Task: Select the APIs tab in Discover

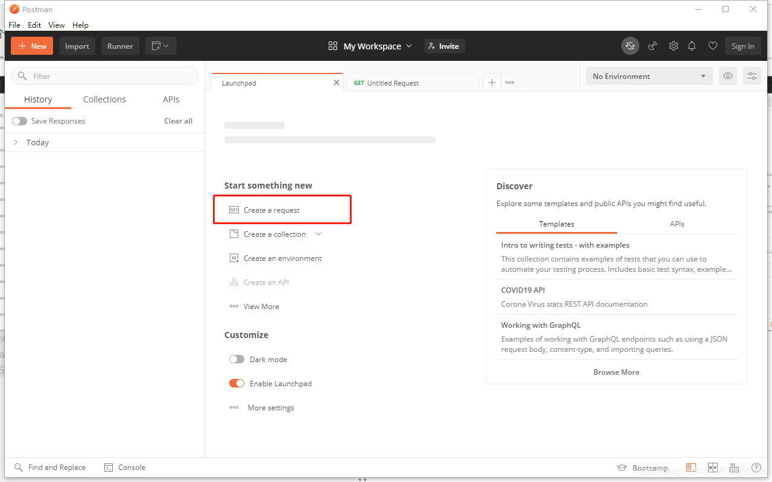Action: (677, 224)
